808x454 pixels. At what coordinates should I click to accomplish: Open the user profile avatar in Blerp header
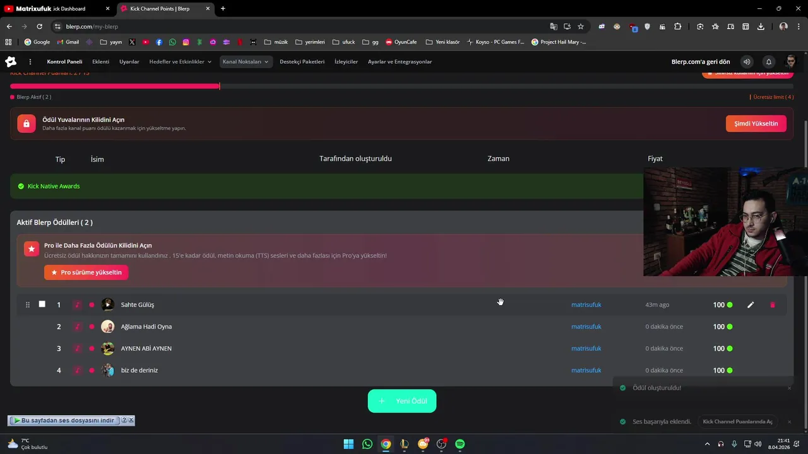point(790,62)
